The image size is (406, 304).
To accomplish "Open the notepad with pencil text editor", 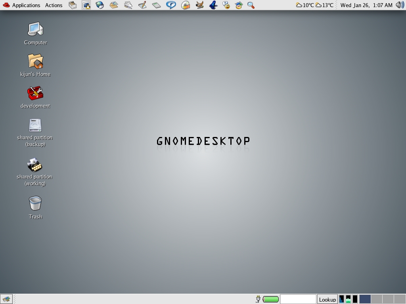I will [x=142, y=5].
